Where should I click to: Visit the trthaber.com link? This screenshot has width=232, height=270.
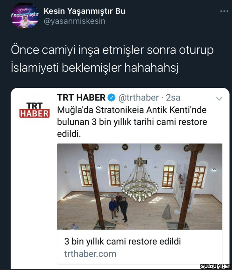(90, 254)
